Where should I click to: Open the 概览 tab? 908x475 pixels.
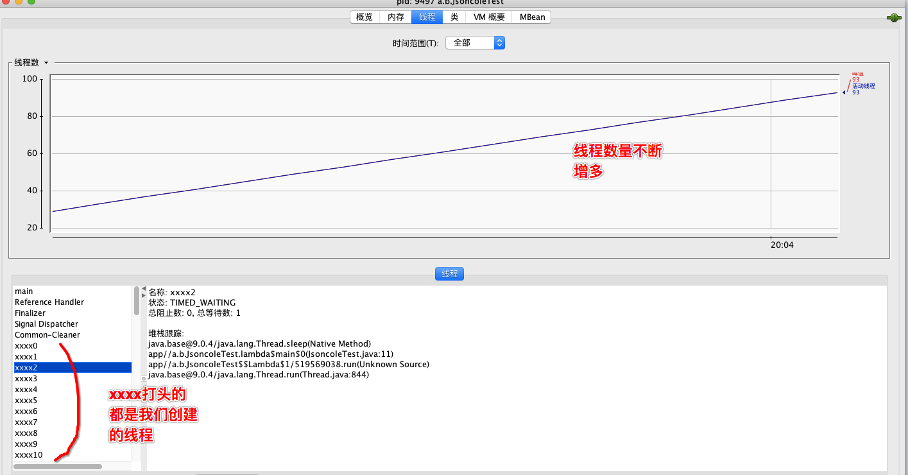point(364,17)
